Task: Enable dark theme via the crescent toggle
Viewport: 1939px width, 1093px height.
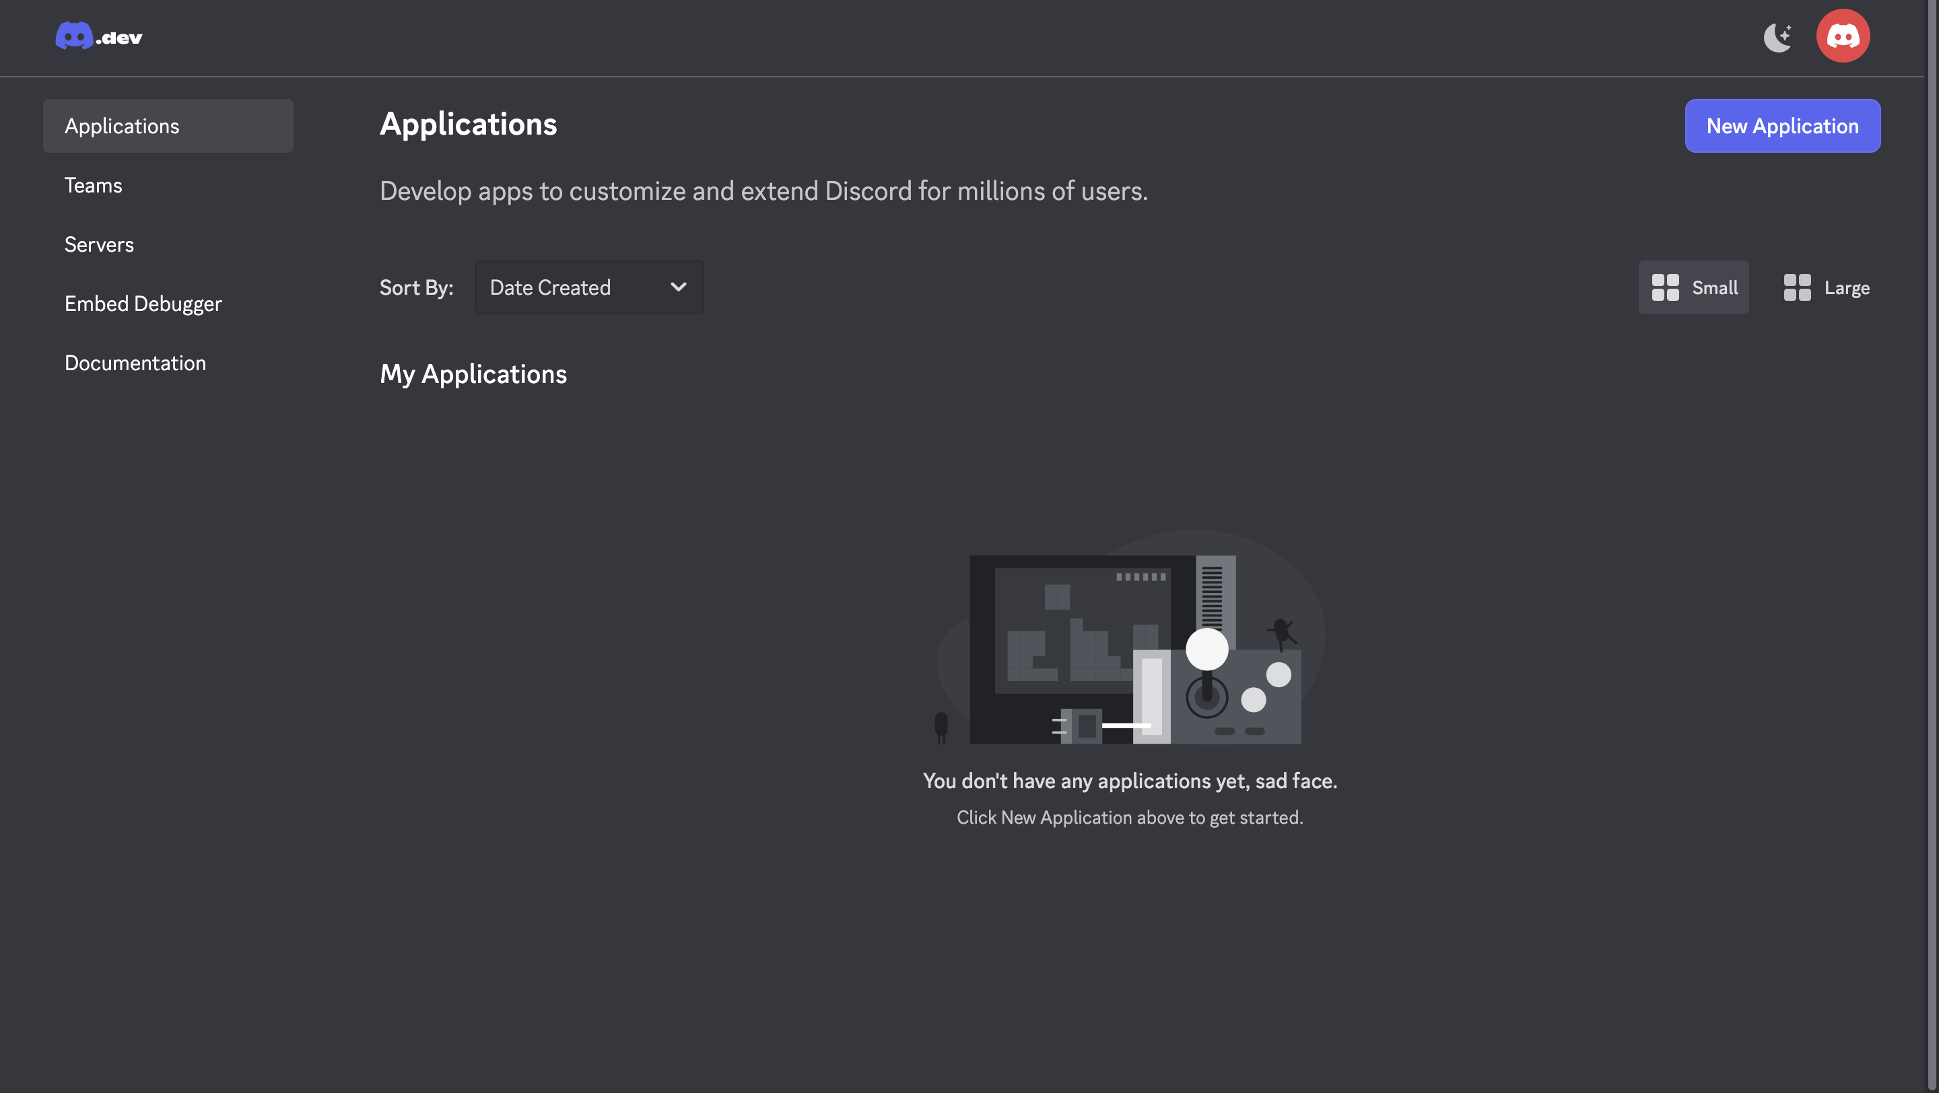Action: point(1778,36)
